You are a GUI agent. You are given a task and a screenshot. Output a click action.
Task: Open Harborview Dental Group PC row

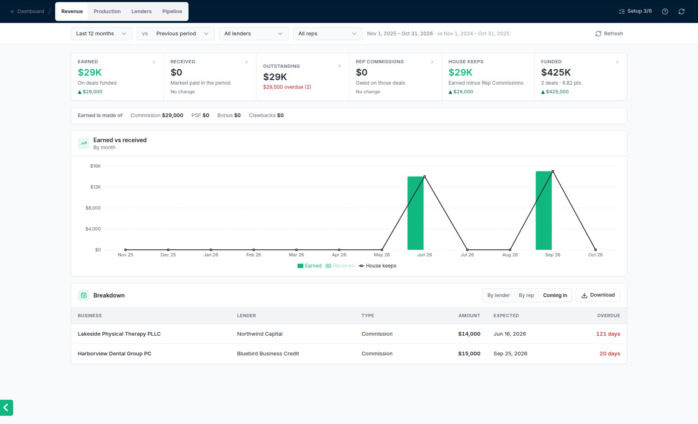click(349, 354)
